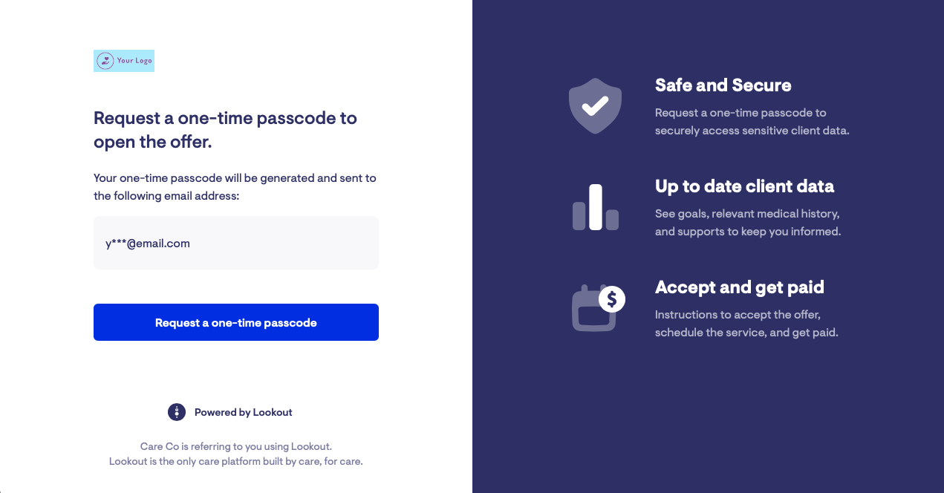
Task: Click the page heading about opening the offer
Action: [226, 130]
